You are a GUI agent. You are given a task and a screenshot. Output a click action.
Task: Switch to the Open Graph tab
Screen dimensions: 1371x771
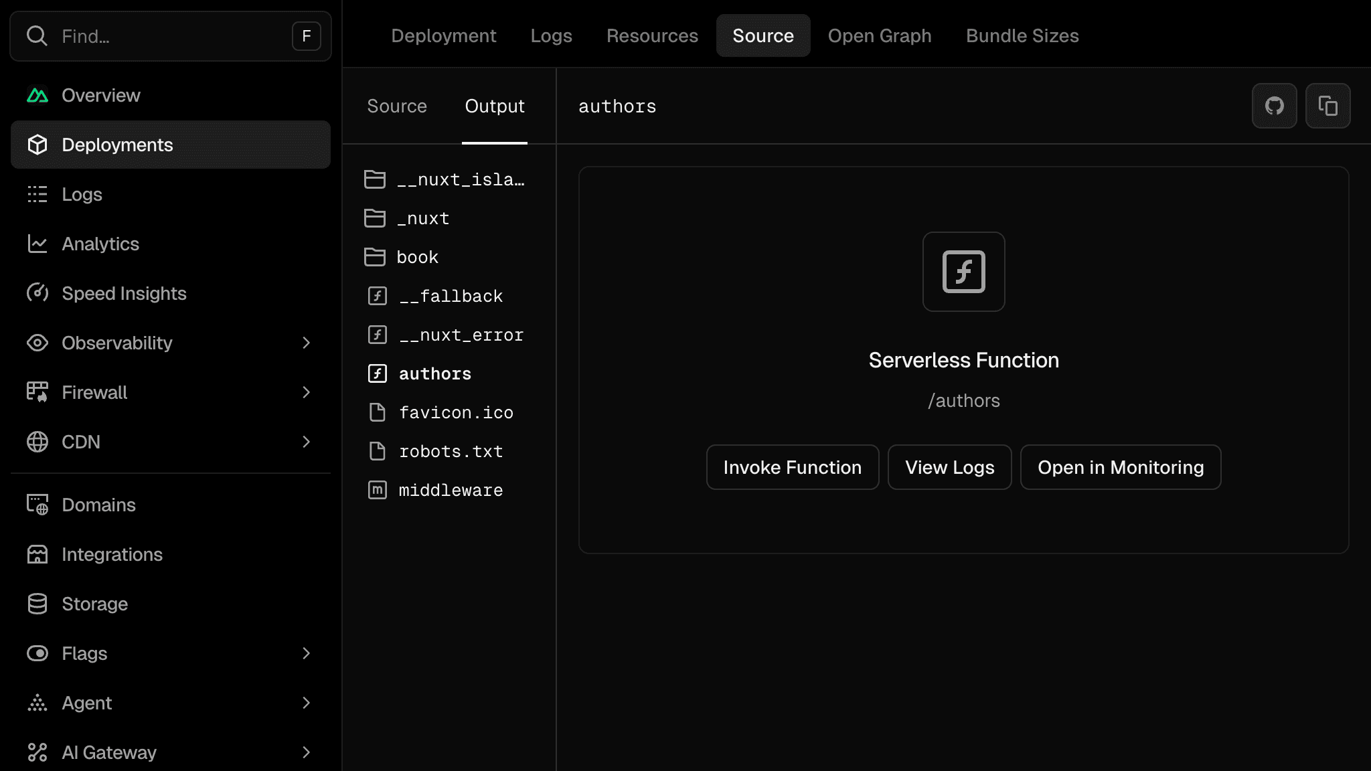point(879,35)
